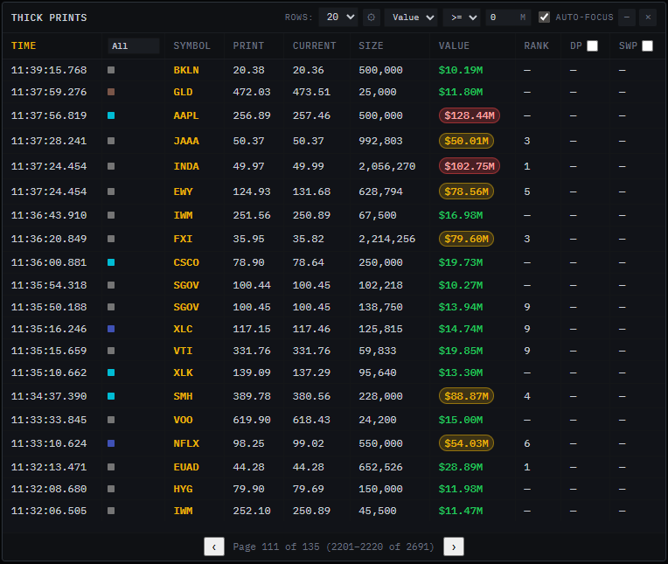Screen dimensions: 668x564
Task: Toggle the AUTO-FOCUS checkbox
Action: [x=544, y=17]
